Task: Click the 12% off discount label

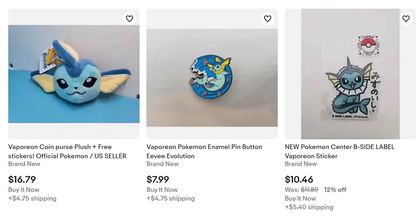Action: [335, 190]
